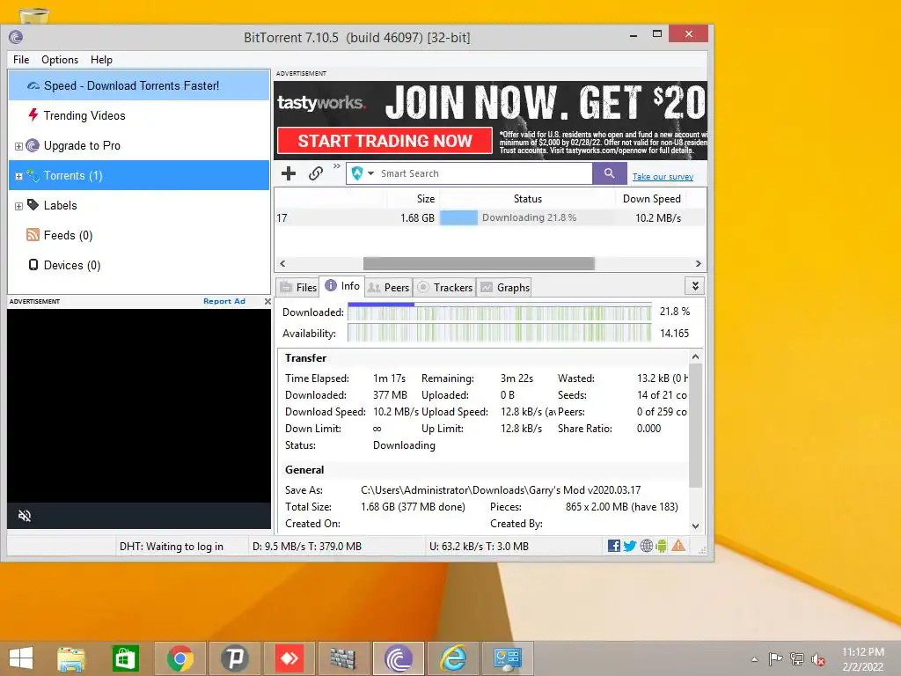Switch to the Graphs tab
Image resolution: width=901 pixels, height=676 pixels.
[x=504, y=288]
